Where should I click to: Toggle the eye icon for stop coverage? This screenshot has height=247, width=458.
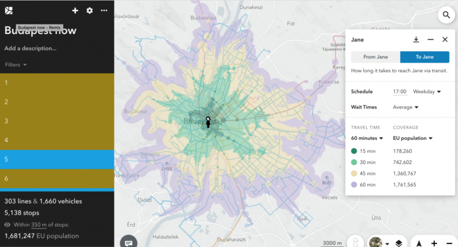click(7, 225)
